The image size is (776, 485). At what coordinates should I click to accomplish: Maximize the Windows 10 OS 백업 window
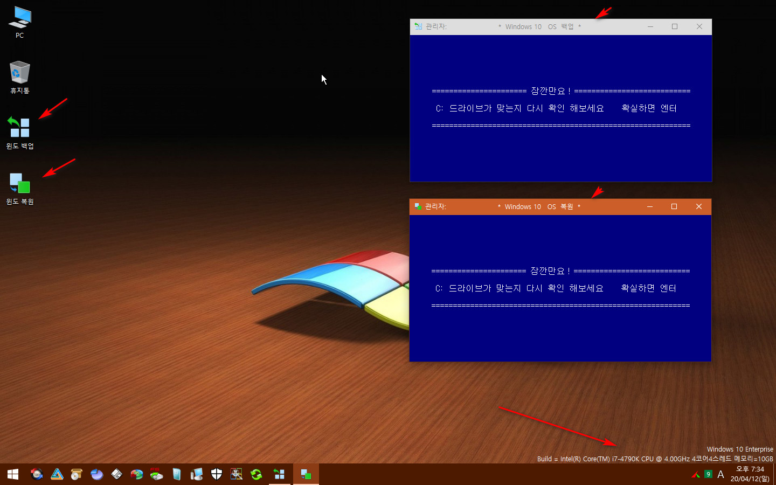point(675,26)
